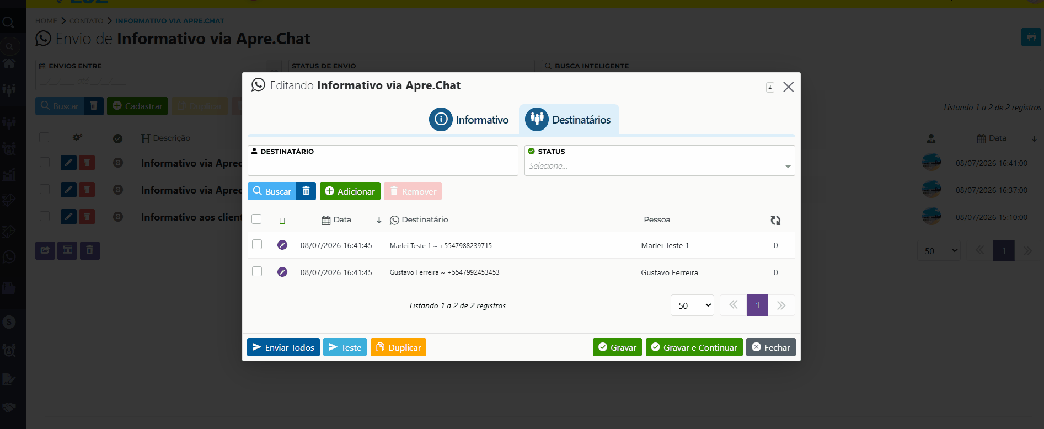Select page 1 in the dialog pagination

(x=757, y=305)
